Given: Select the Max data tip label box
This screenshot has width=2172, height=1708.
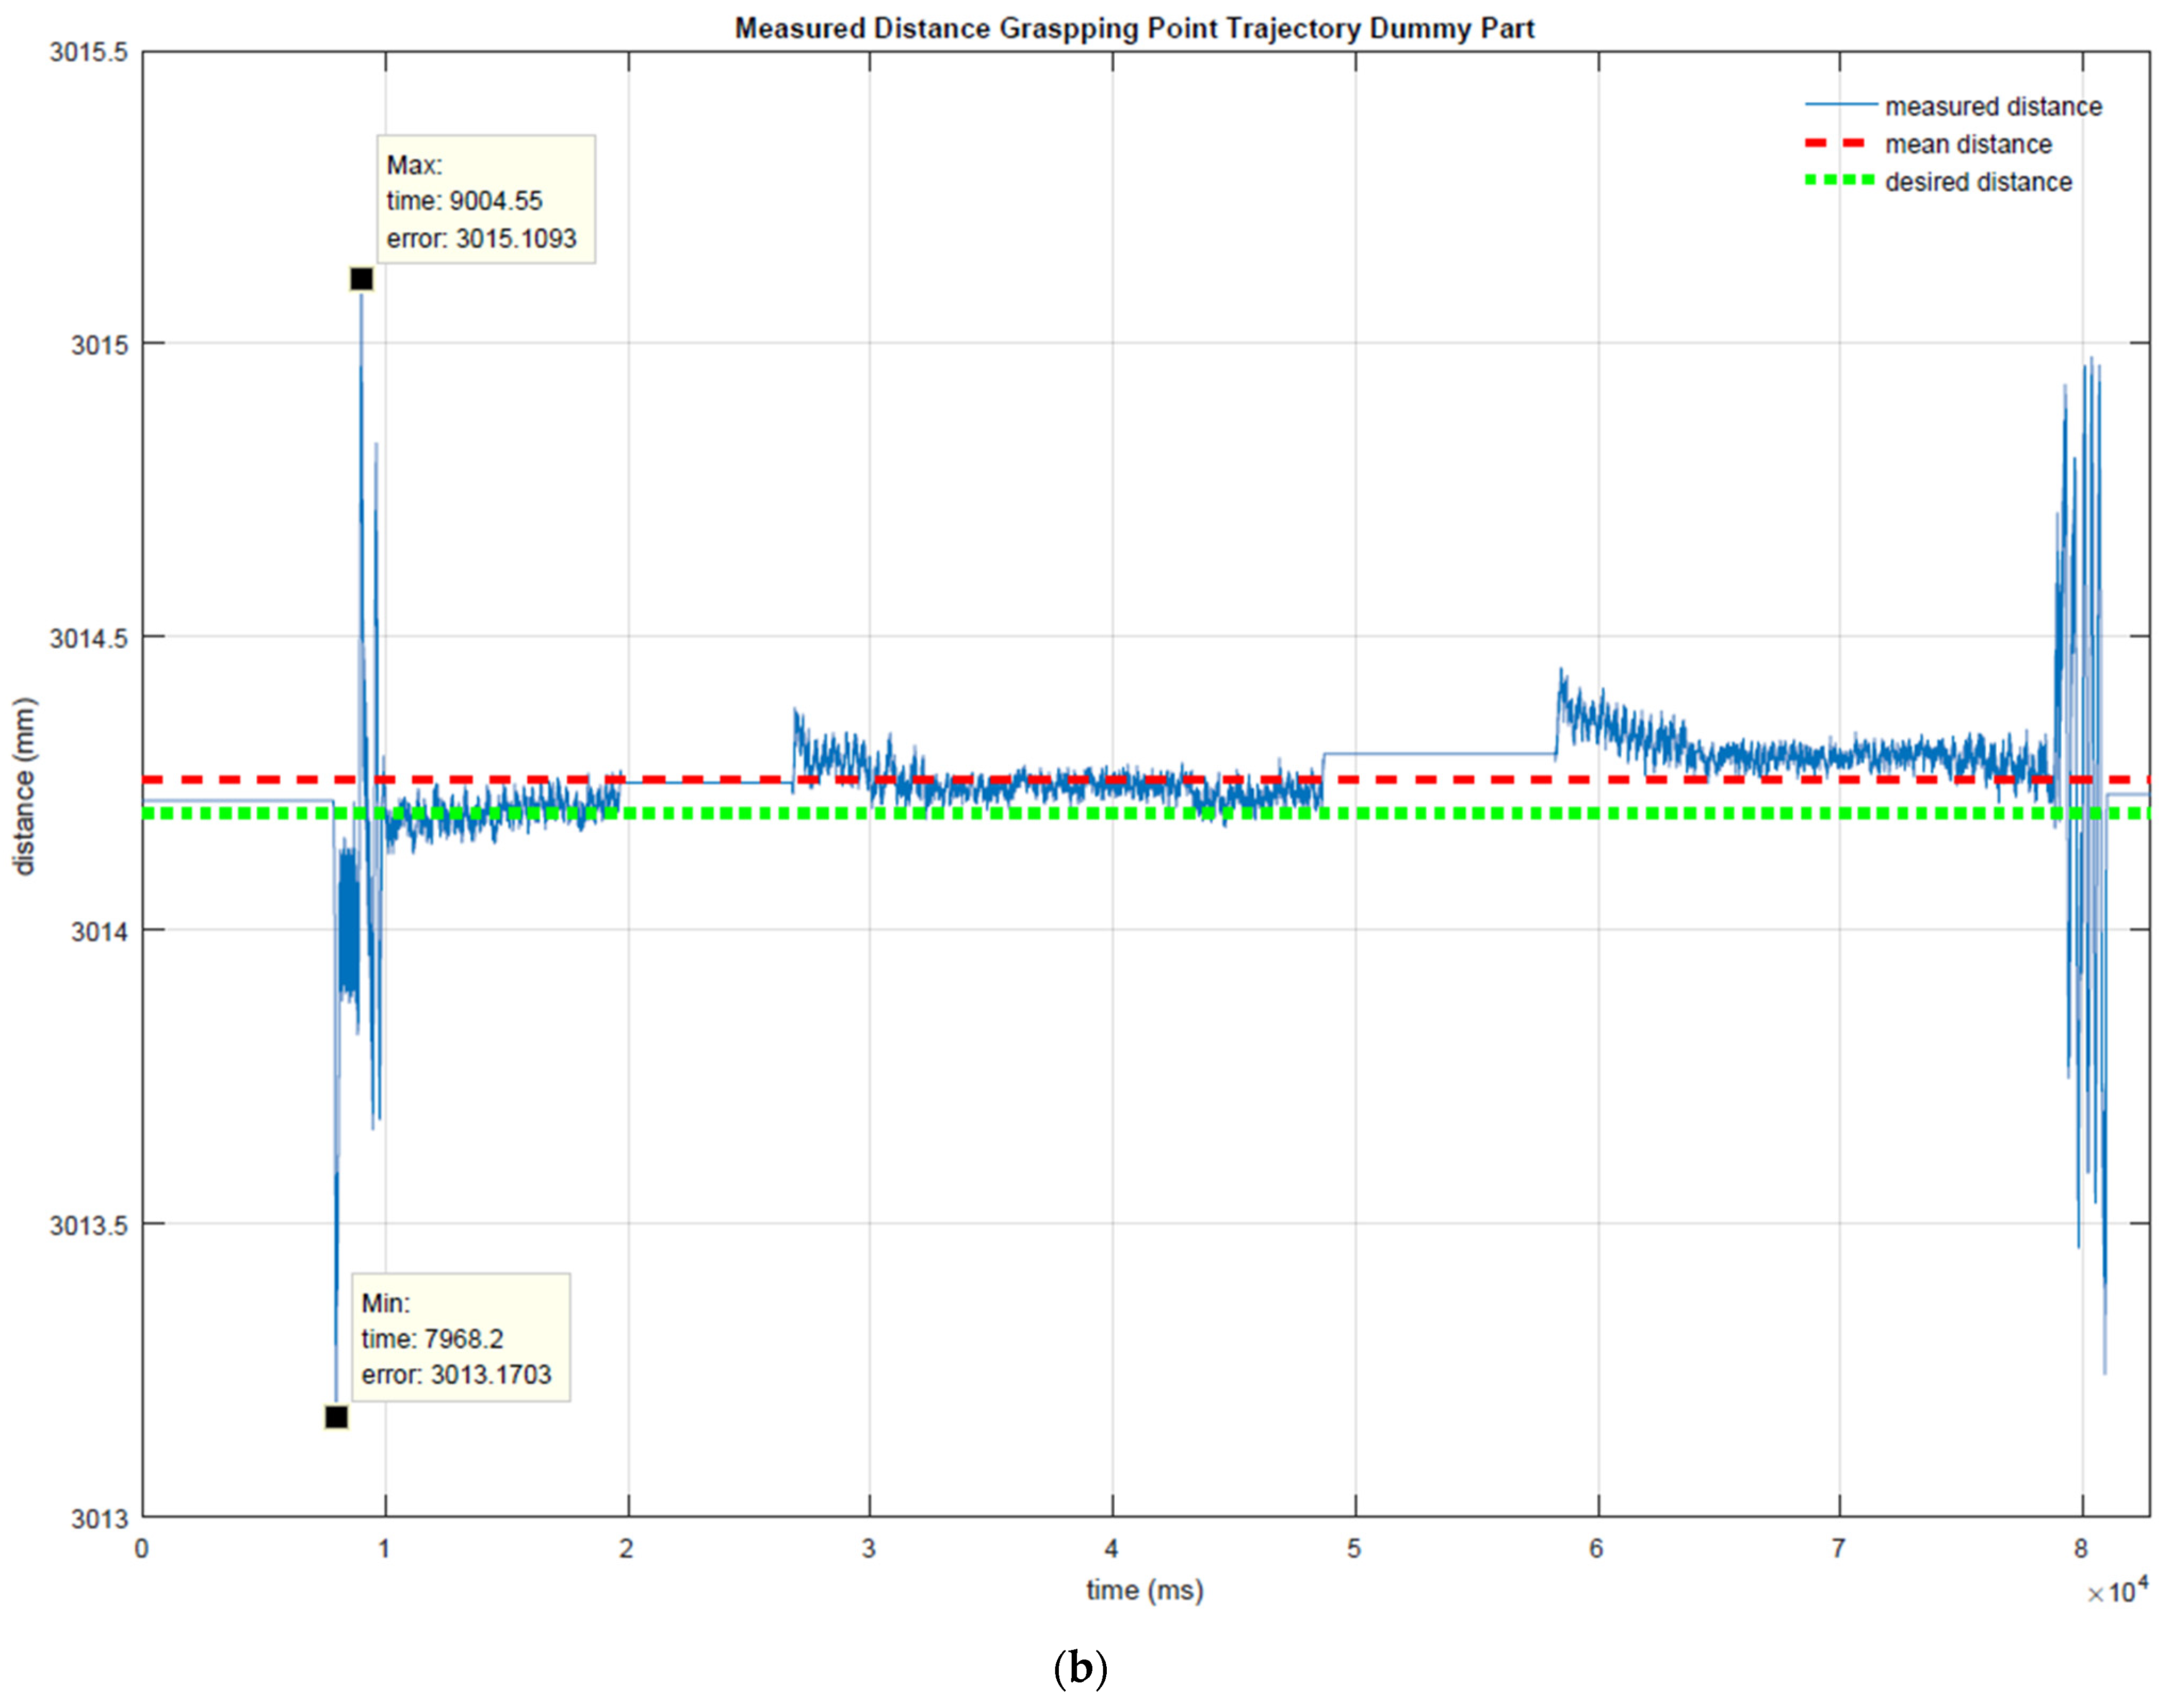Looking at the screenshot, I should 485,200.
